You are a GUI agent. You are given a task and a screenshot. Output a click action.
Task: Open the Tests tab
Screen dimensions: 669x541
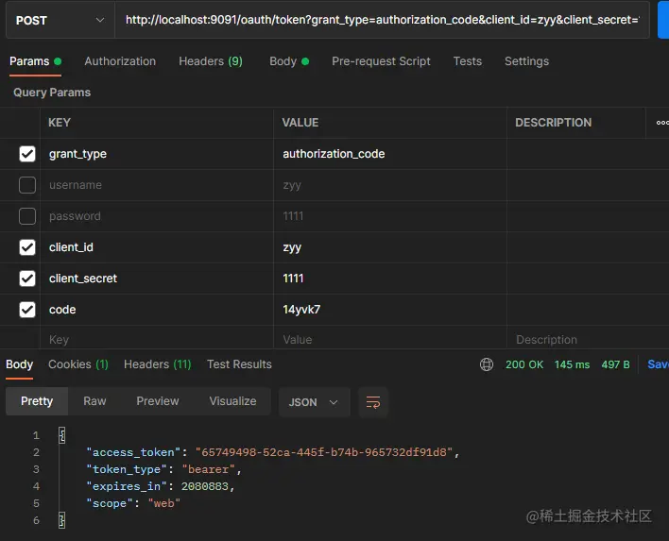[467, 61]
